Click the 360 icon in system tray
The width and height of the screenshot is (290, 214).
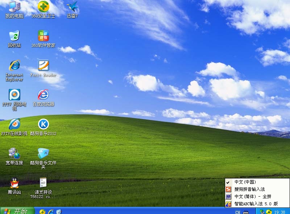point(269,212)
